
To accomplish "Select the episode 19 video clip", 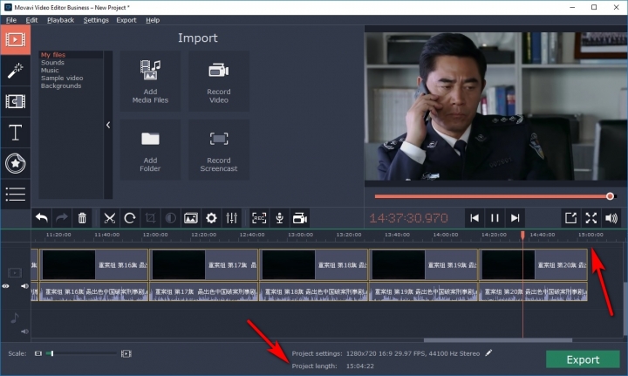I will click(x=423, y=264).
